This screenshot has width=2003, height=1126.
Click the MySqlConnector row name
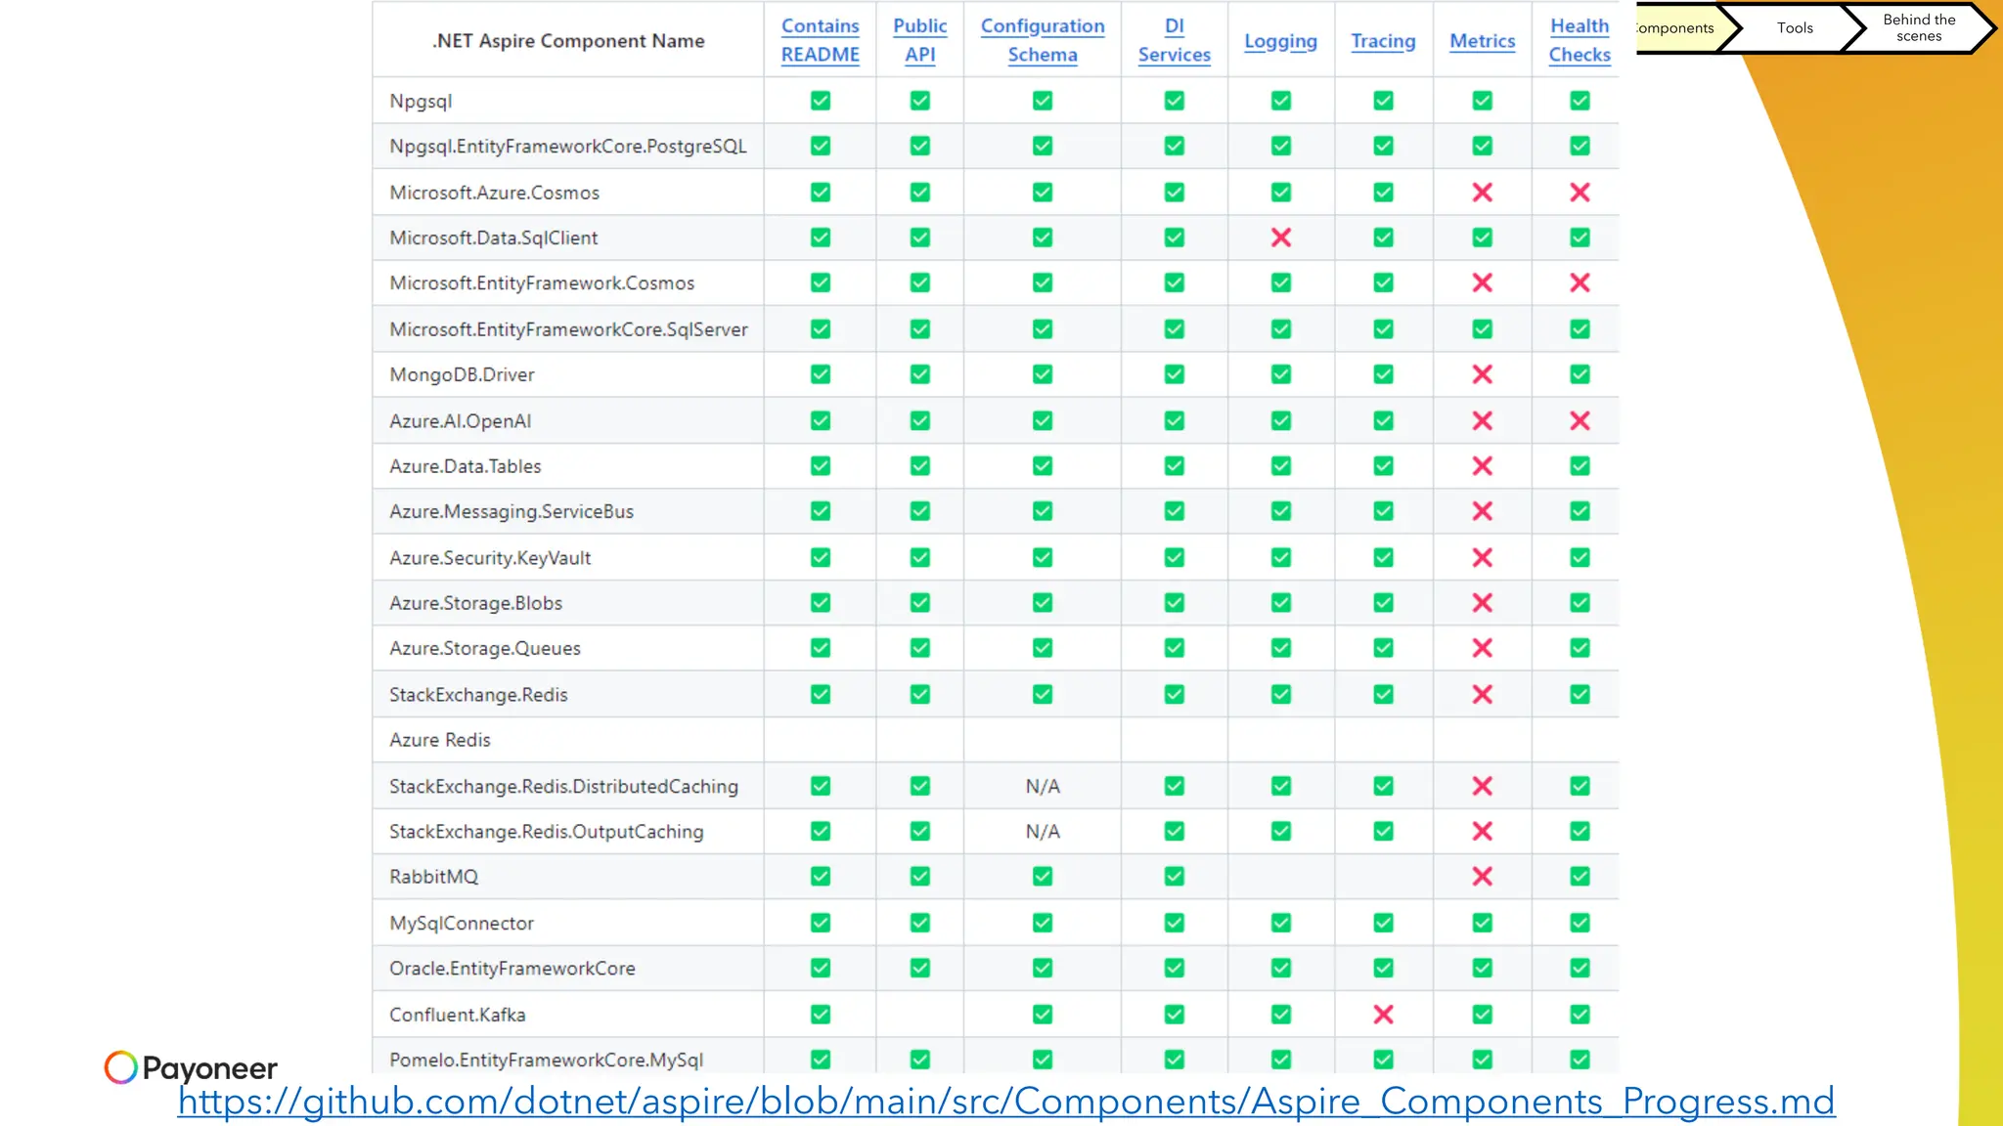pos(461,923)
